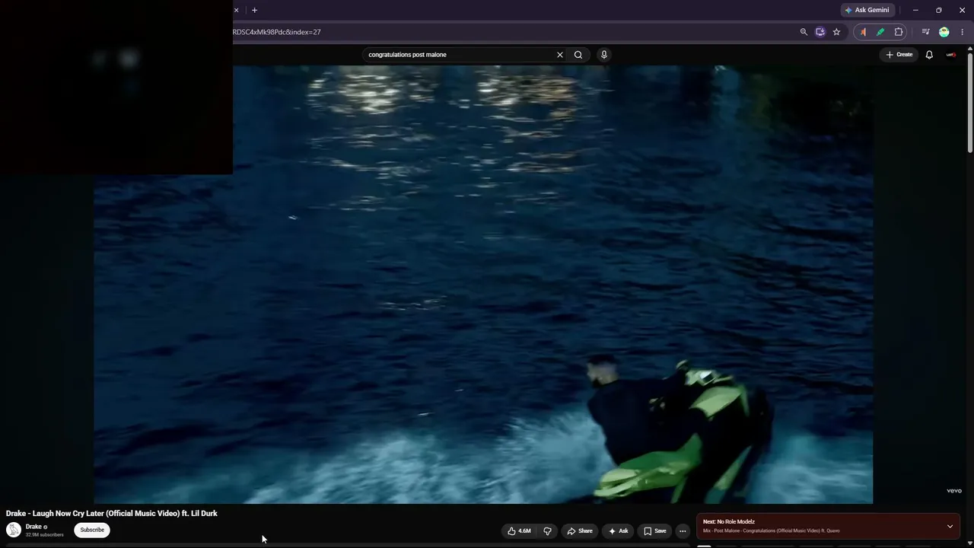Open the browser zoom magnifier icon
This screenshot has height=548, width=974.
click(x=804, y=32)
